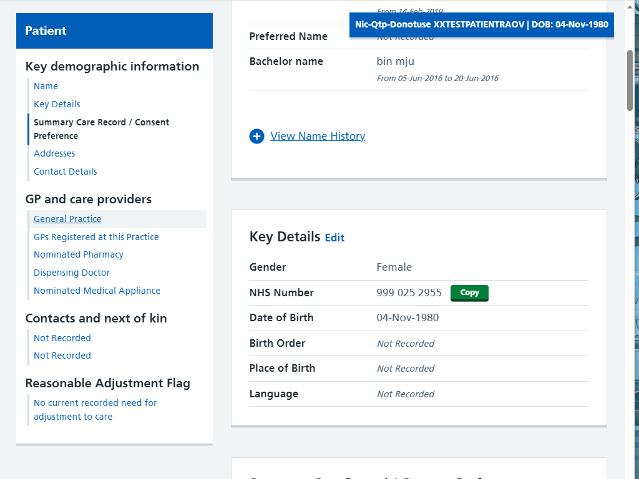Go to GPs Registered at this Practice
This screenshot has height=479, width=639.
(96, 237)
